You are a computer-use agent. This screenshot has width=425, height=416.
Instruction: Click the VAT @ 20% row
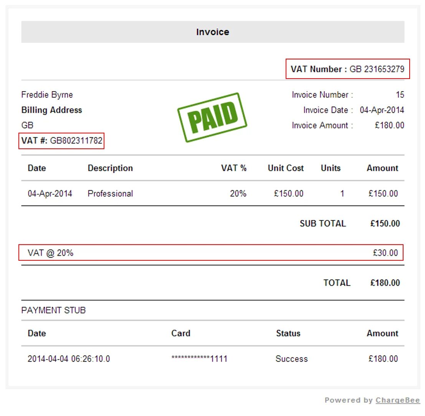click(211, 253)
